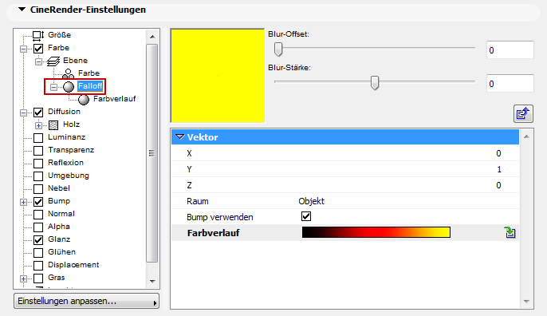Collapse the Ebene tree node
This screenshot has width=547, height=316.
click(38, 61)
